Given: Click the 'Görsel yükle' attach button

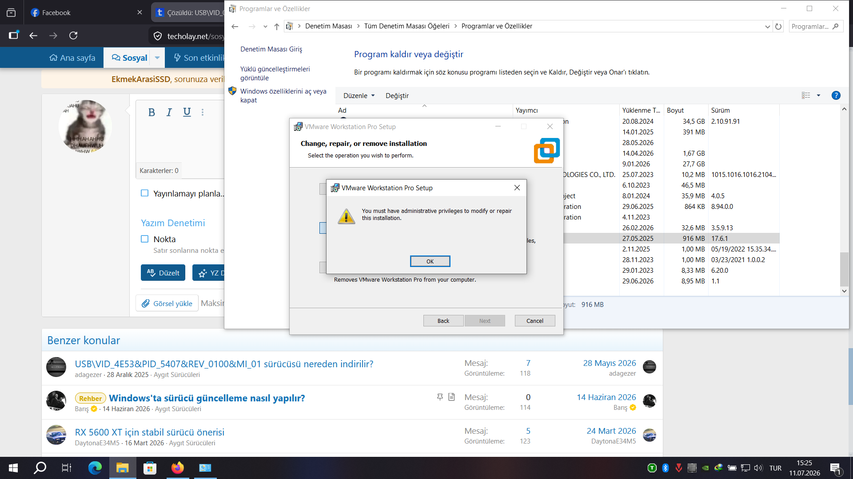Looking at the screenshot, I should pyautogui.click(x=167, y=303).
